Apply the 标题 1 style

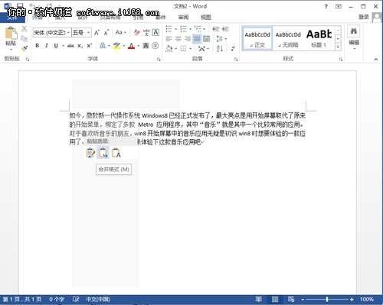(x=319, y=39)
